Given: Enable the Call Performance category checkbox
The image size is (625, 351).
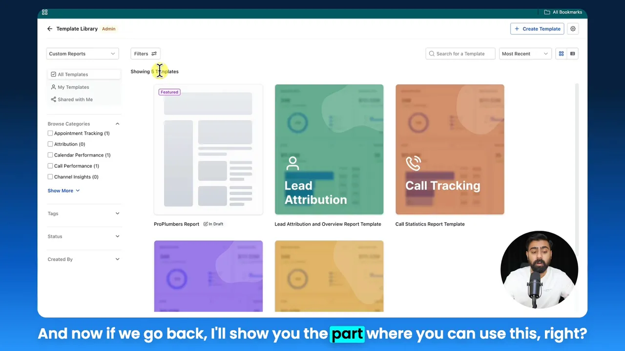Looking at the screenshot, I should click(50, 166).
